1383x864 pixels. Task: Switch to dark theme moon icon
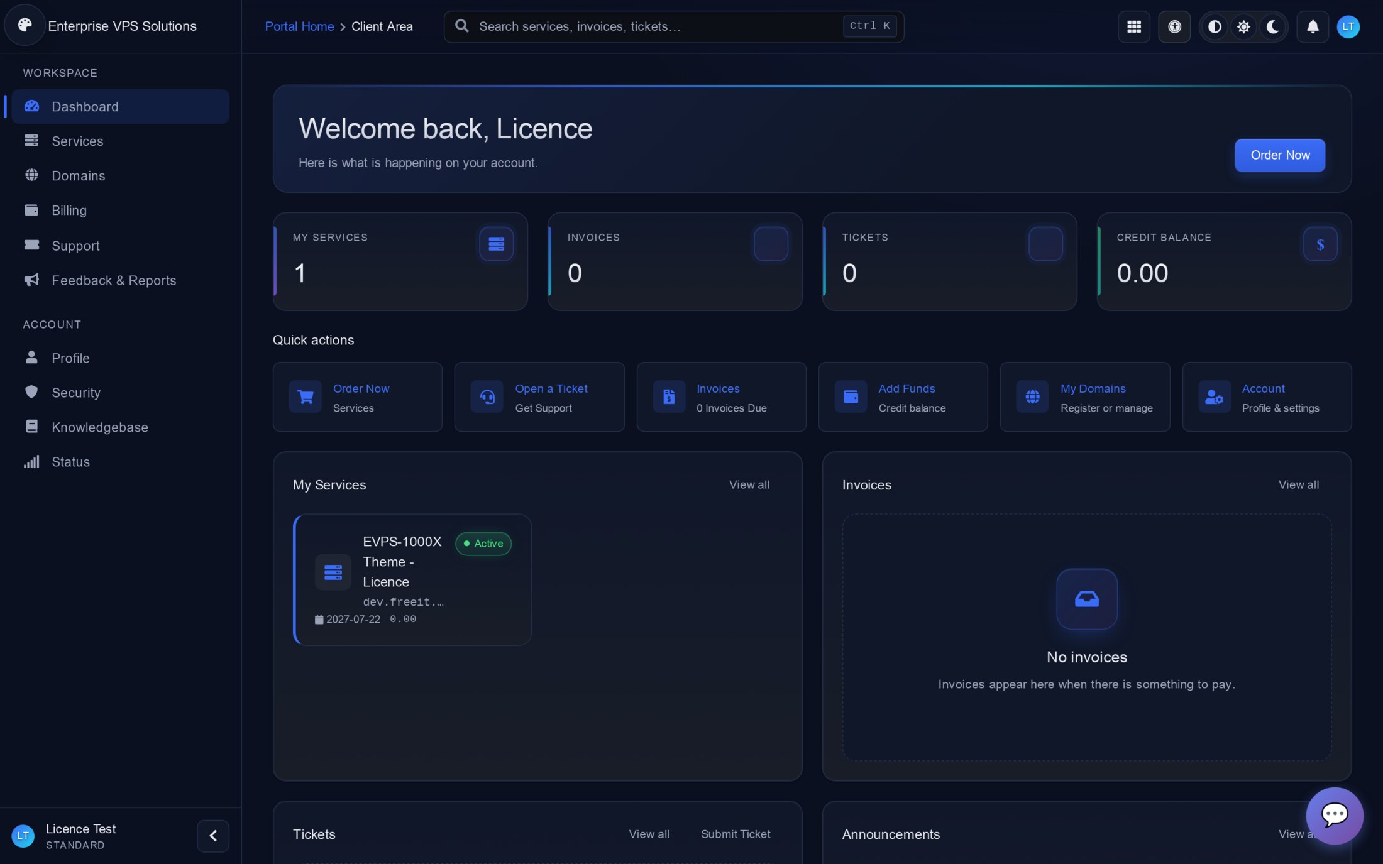coord(1272,26)
